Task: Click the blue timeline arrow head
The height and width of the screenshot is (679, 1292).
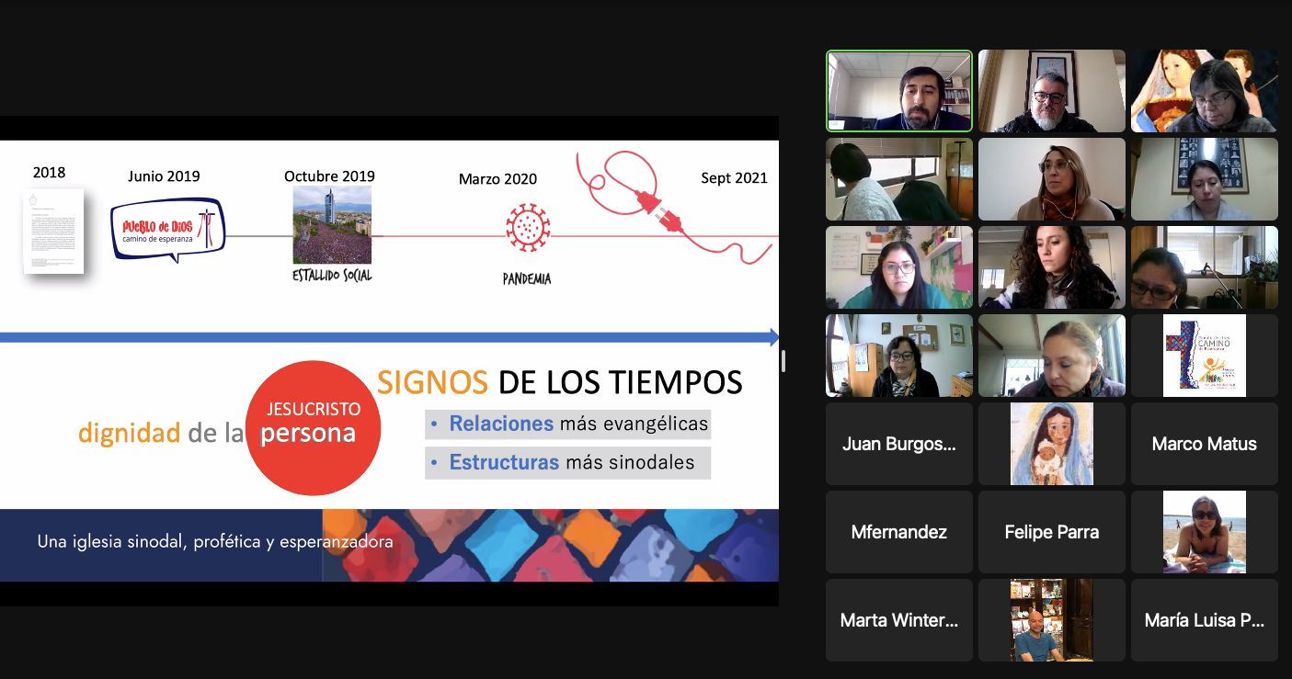Action: point(772,337)
